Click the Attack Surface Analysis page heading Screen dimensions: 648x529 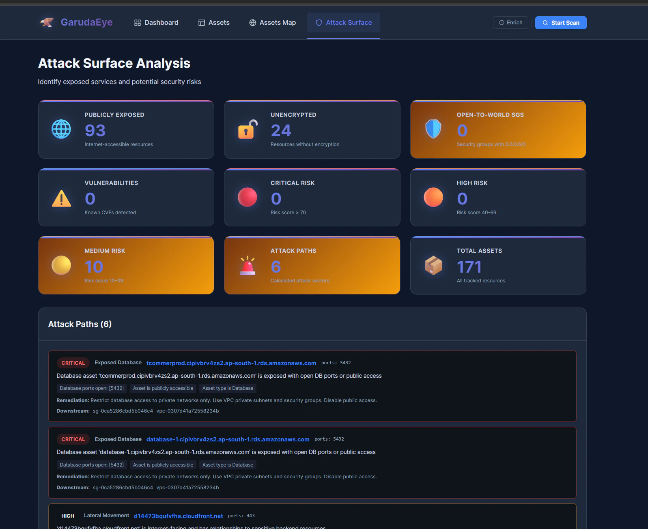[114, 63]
